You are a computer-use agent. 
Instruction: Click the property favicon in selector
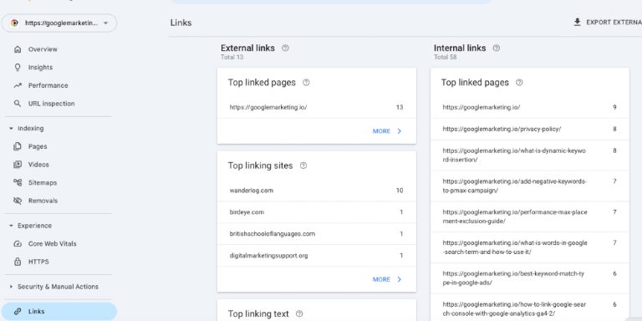click(14, 23)
